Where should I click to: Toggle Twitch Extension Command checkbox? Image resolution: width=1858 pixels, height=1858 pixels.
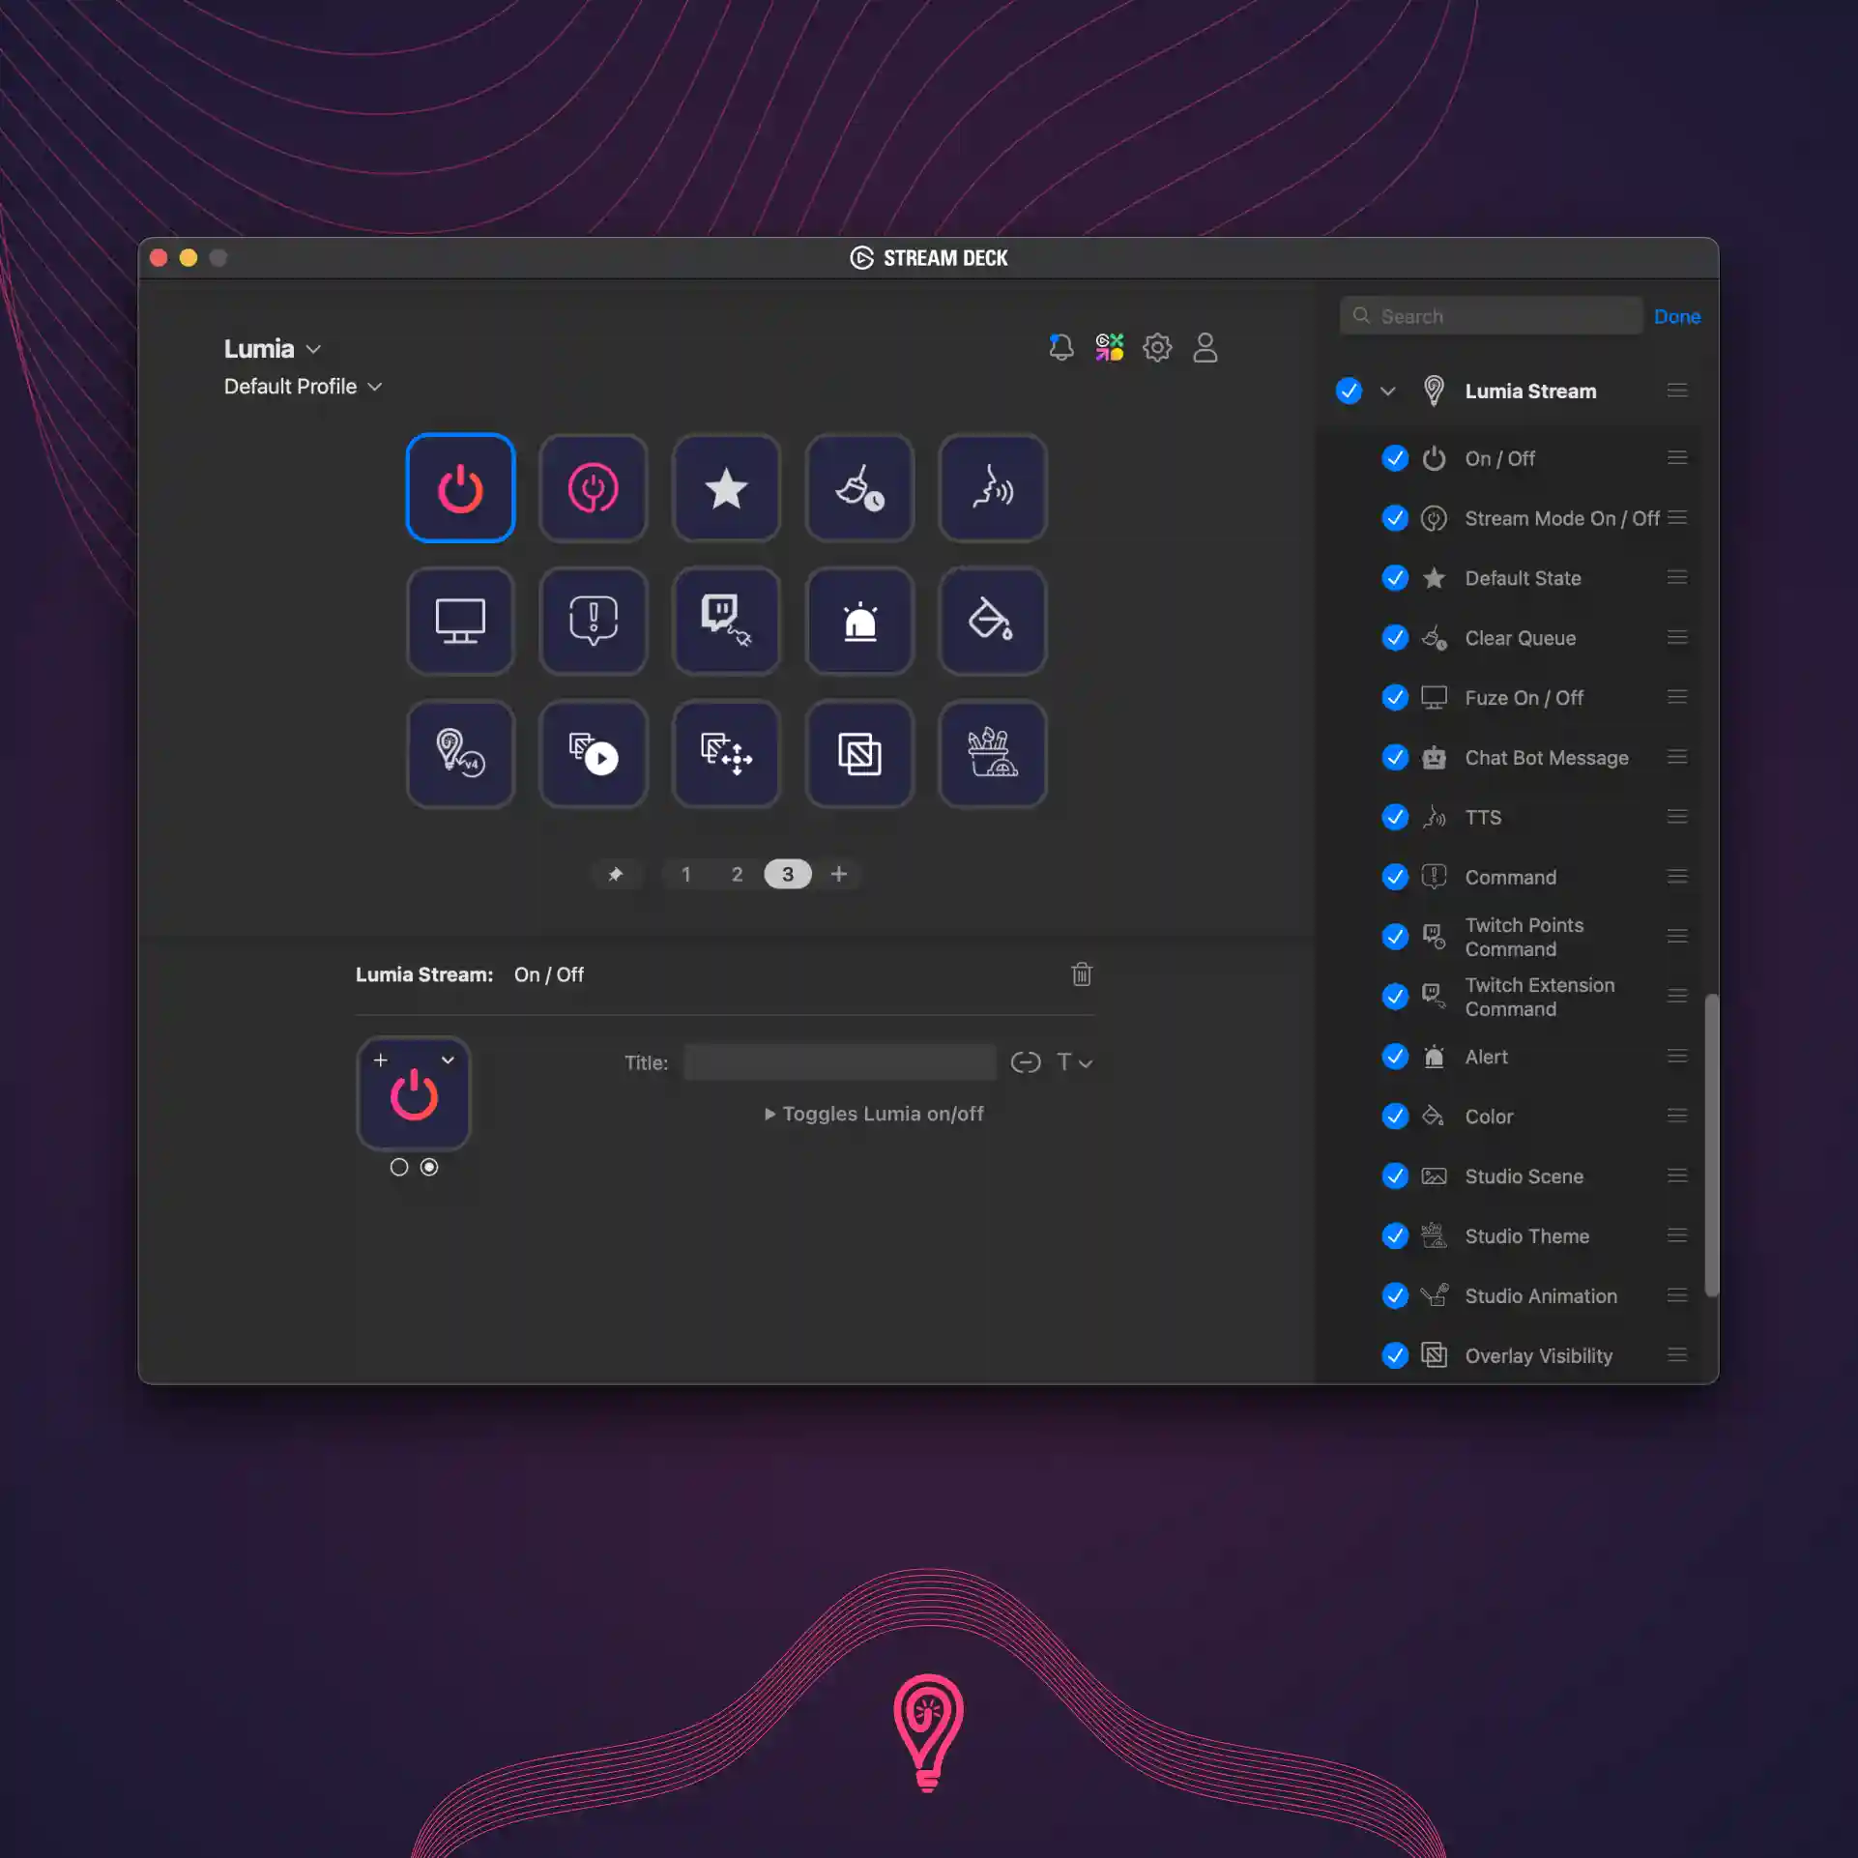(x=1395, y=997)
